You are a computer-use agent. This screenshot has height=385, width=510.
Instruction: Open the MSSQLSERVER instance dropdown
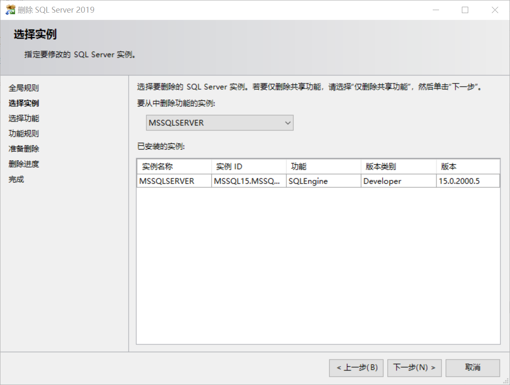pyautogui.click(x=220, y=123)
